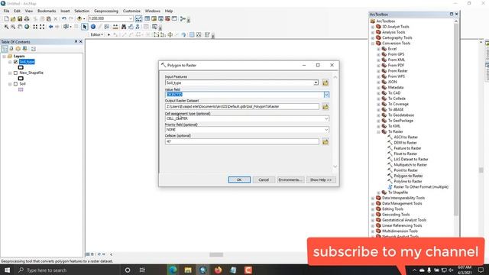Select the Feature to Raster tool in ArcToolbox
The height and width of the screenshot is (275, 489).
tap(407, 148)
